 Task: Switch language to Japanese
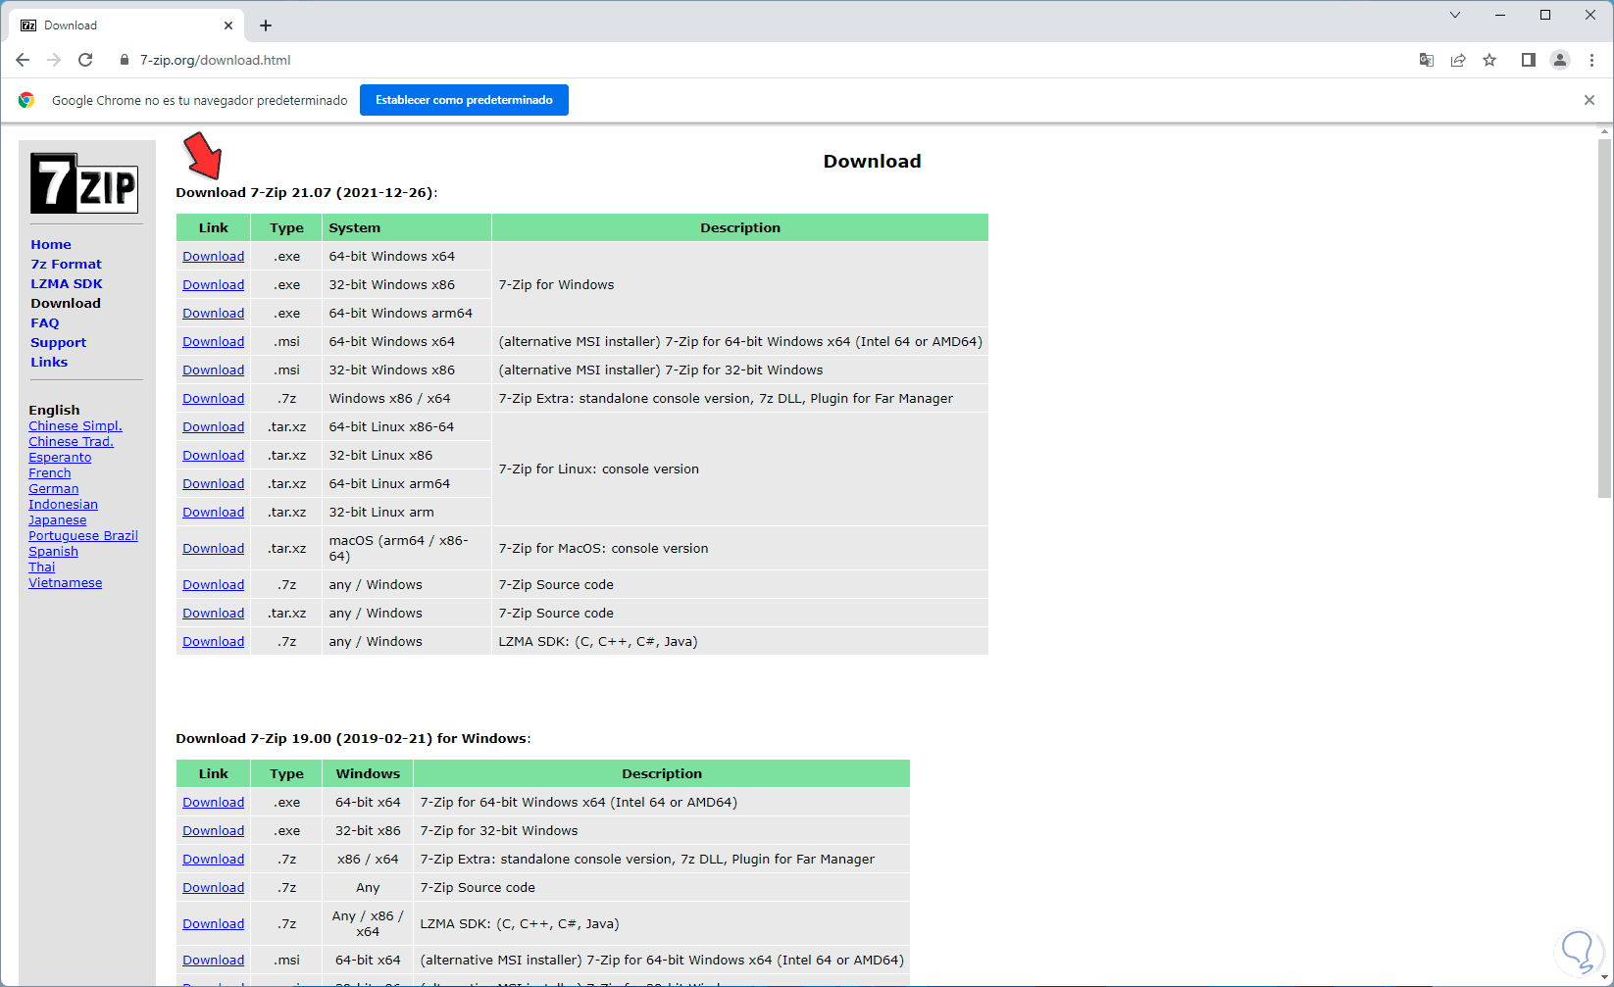coord(57,520)
